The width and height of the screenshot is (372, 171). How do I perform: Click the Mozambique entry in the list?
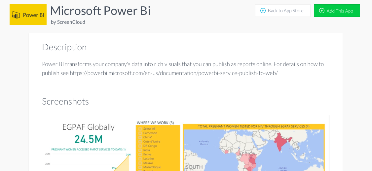click(x=152, y=167)
